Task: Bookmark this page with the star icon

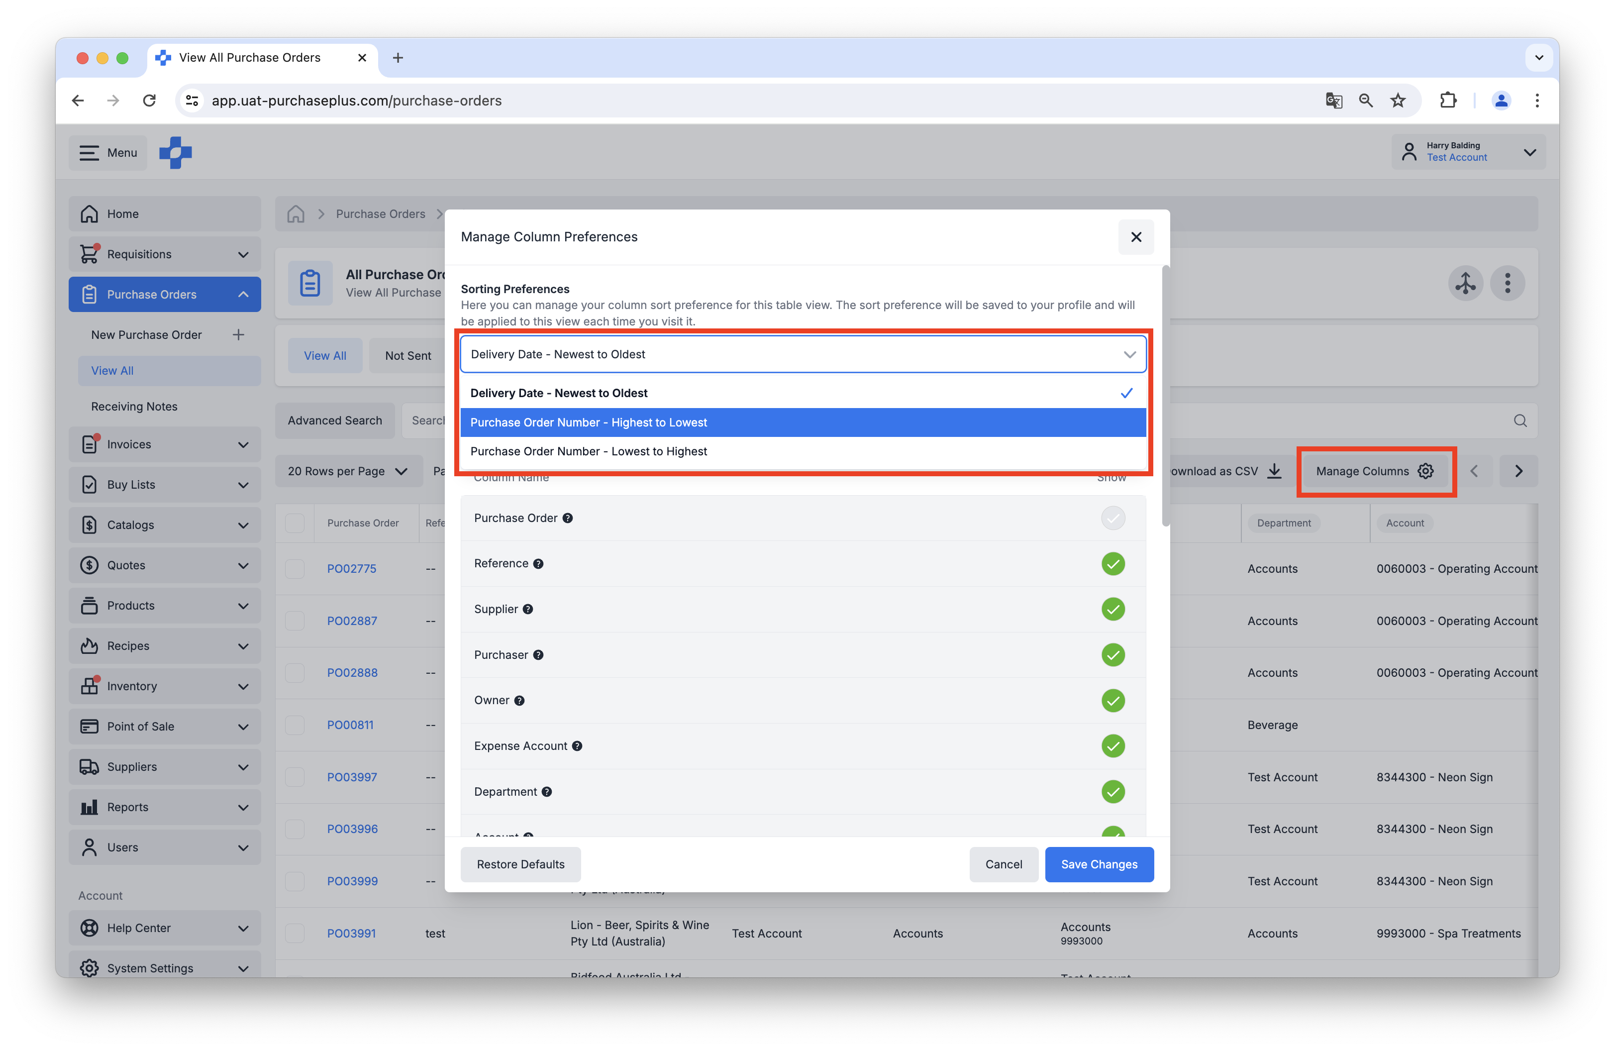Action: [1398, 101]
